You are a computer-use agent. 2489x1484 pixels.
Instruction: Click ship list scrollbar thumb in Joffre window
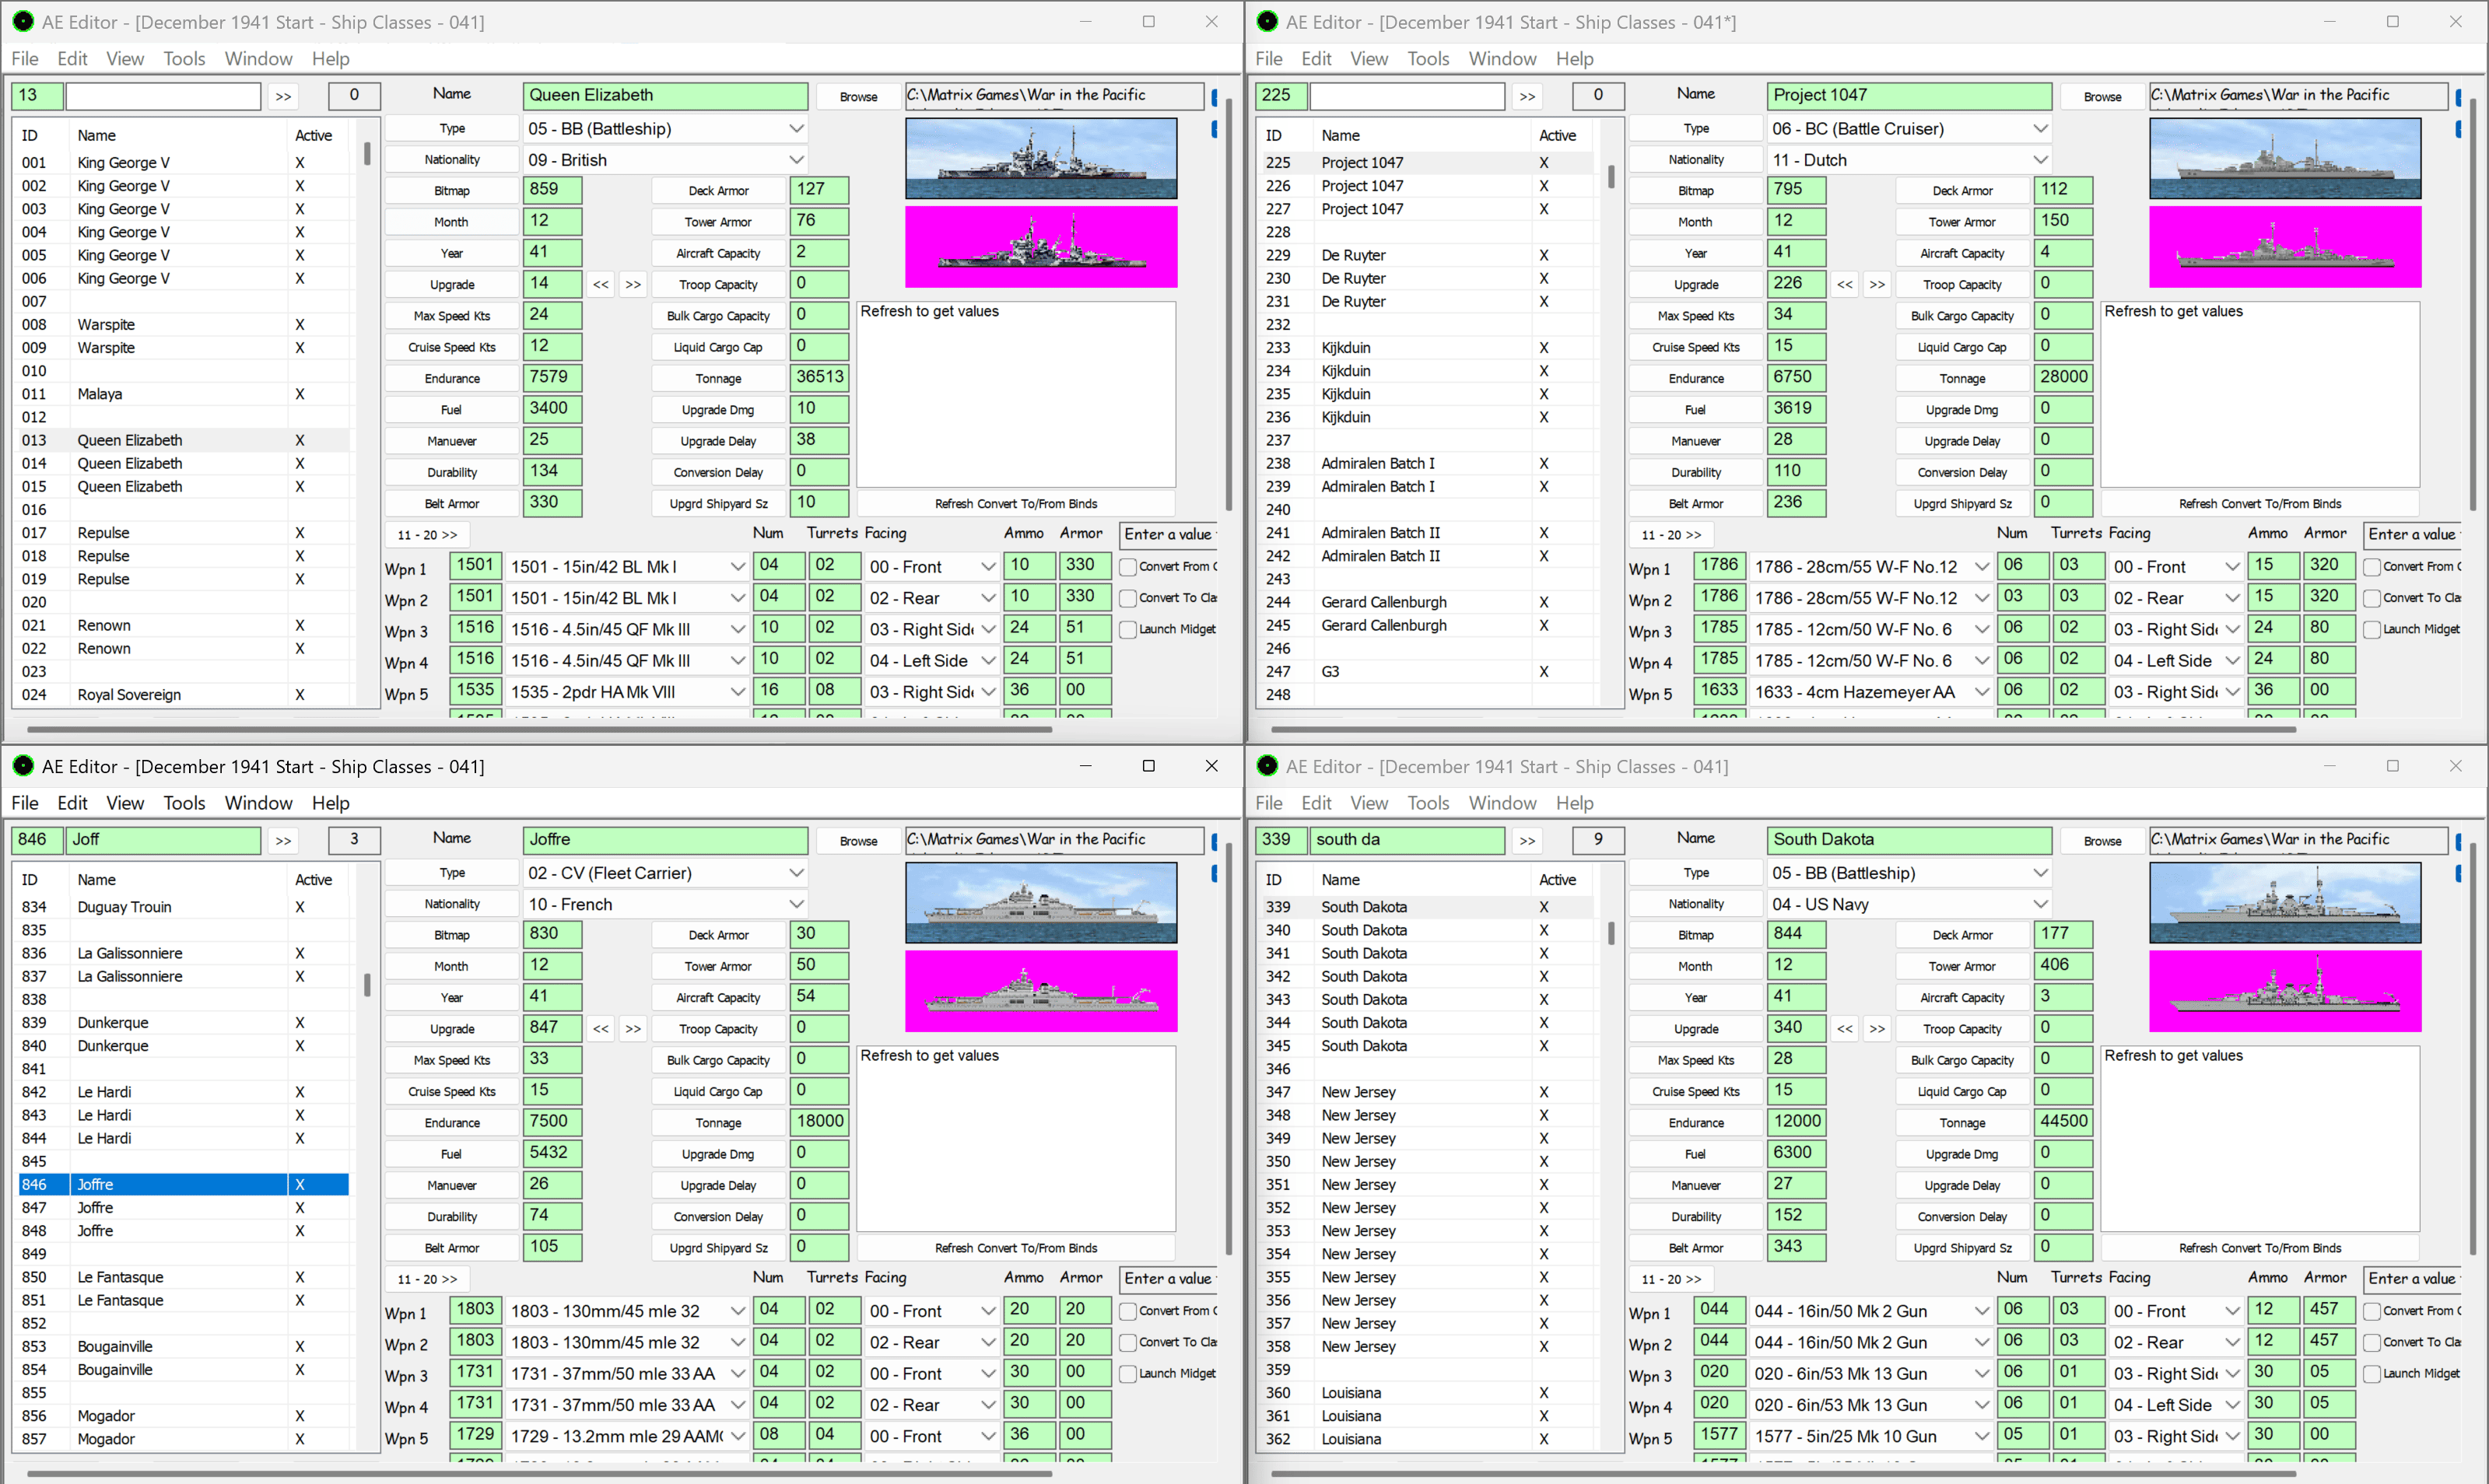coord(367,985)
